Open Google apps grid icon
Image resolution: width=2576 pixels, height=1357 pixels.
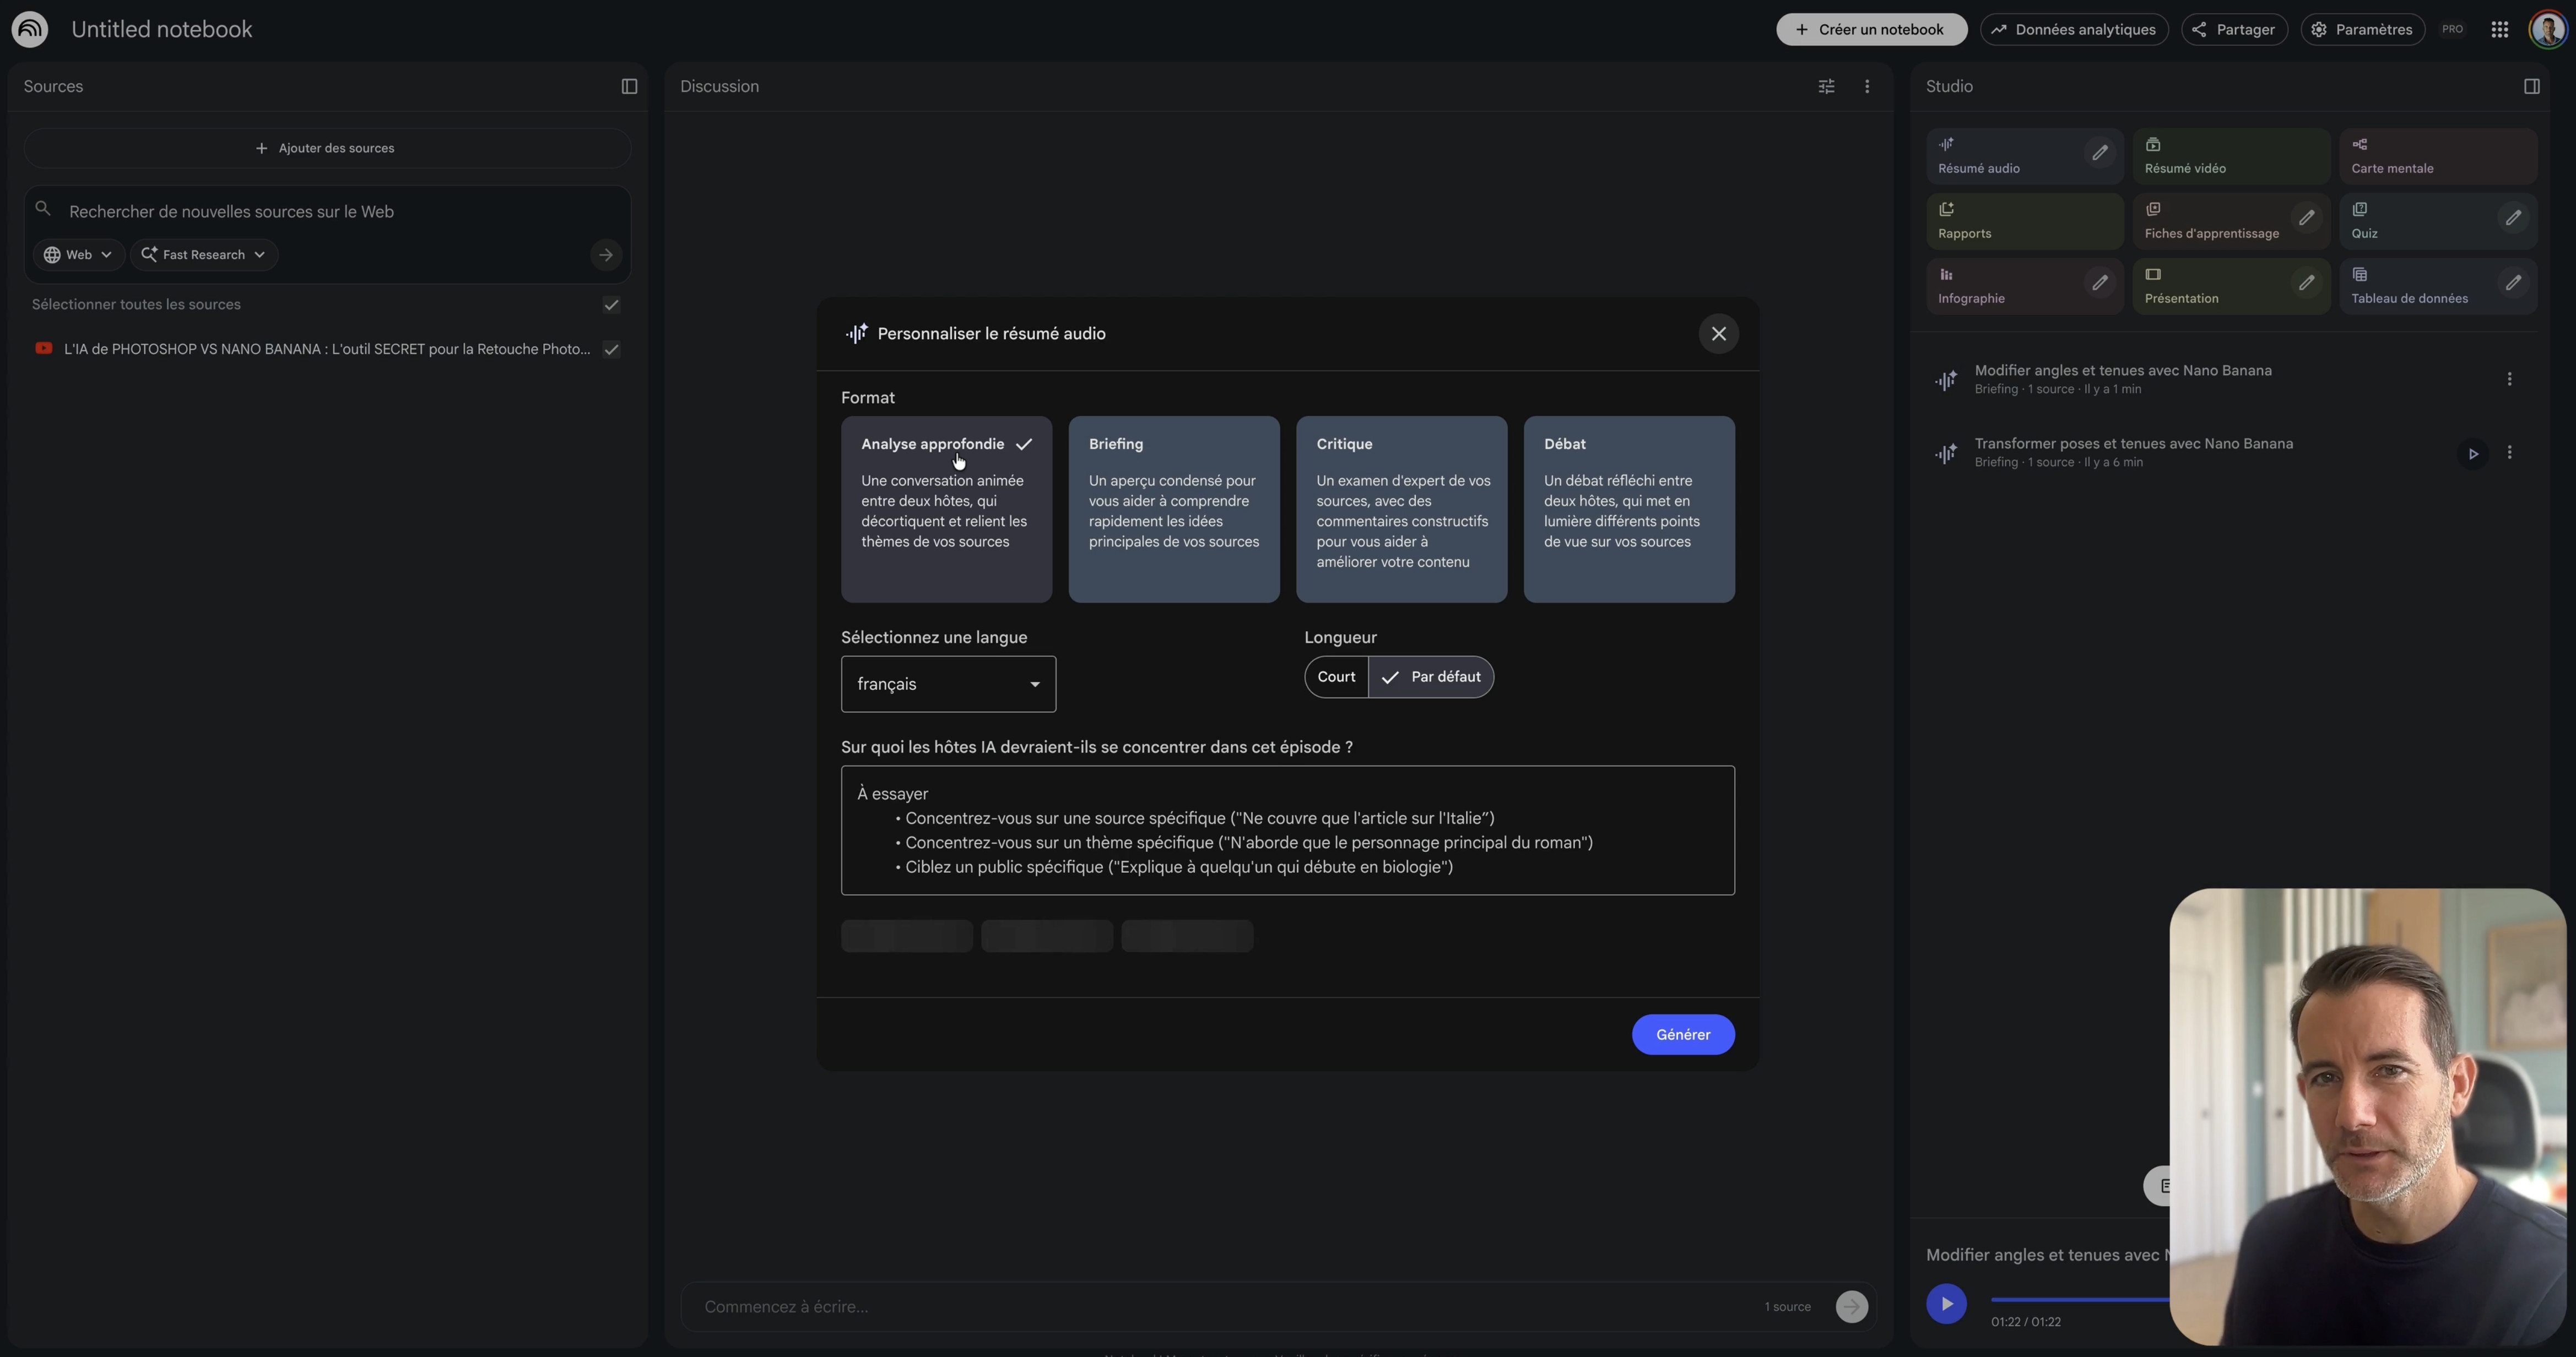[x=2499, y=30]
